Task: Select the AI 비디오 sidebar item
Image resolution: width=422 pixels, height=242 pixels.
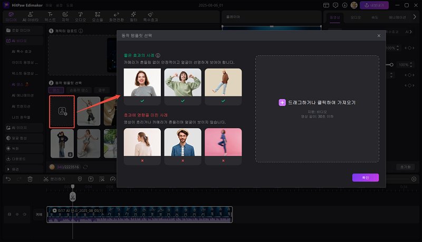Action: coord(24,41)
